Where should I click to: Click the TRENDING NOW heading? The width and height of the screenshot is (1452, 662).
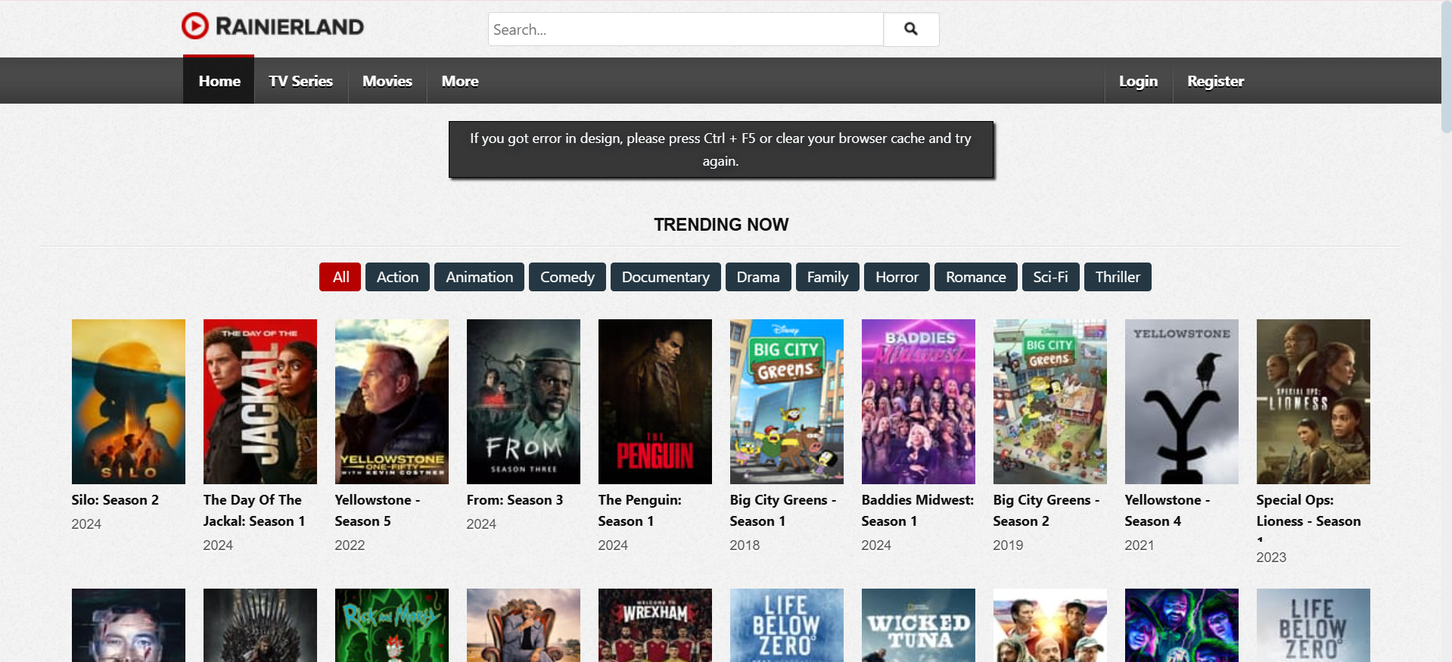pyautogui.click(x=721, y=225)
